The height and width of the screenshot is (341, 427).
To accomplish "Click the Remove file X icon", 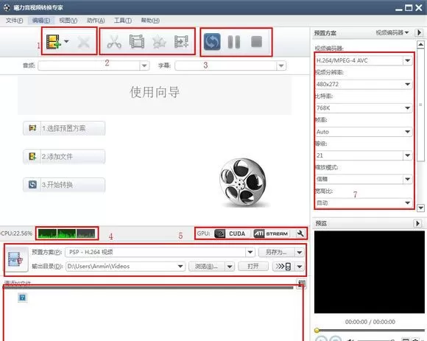I will click(83, 42).
